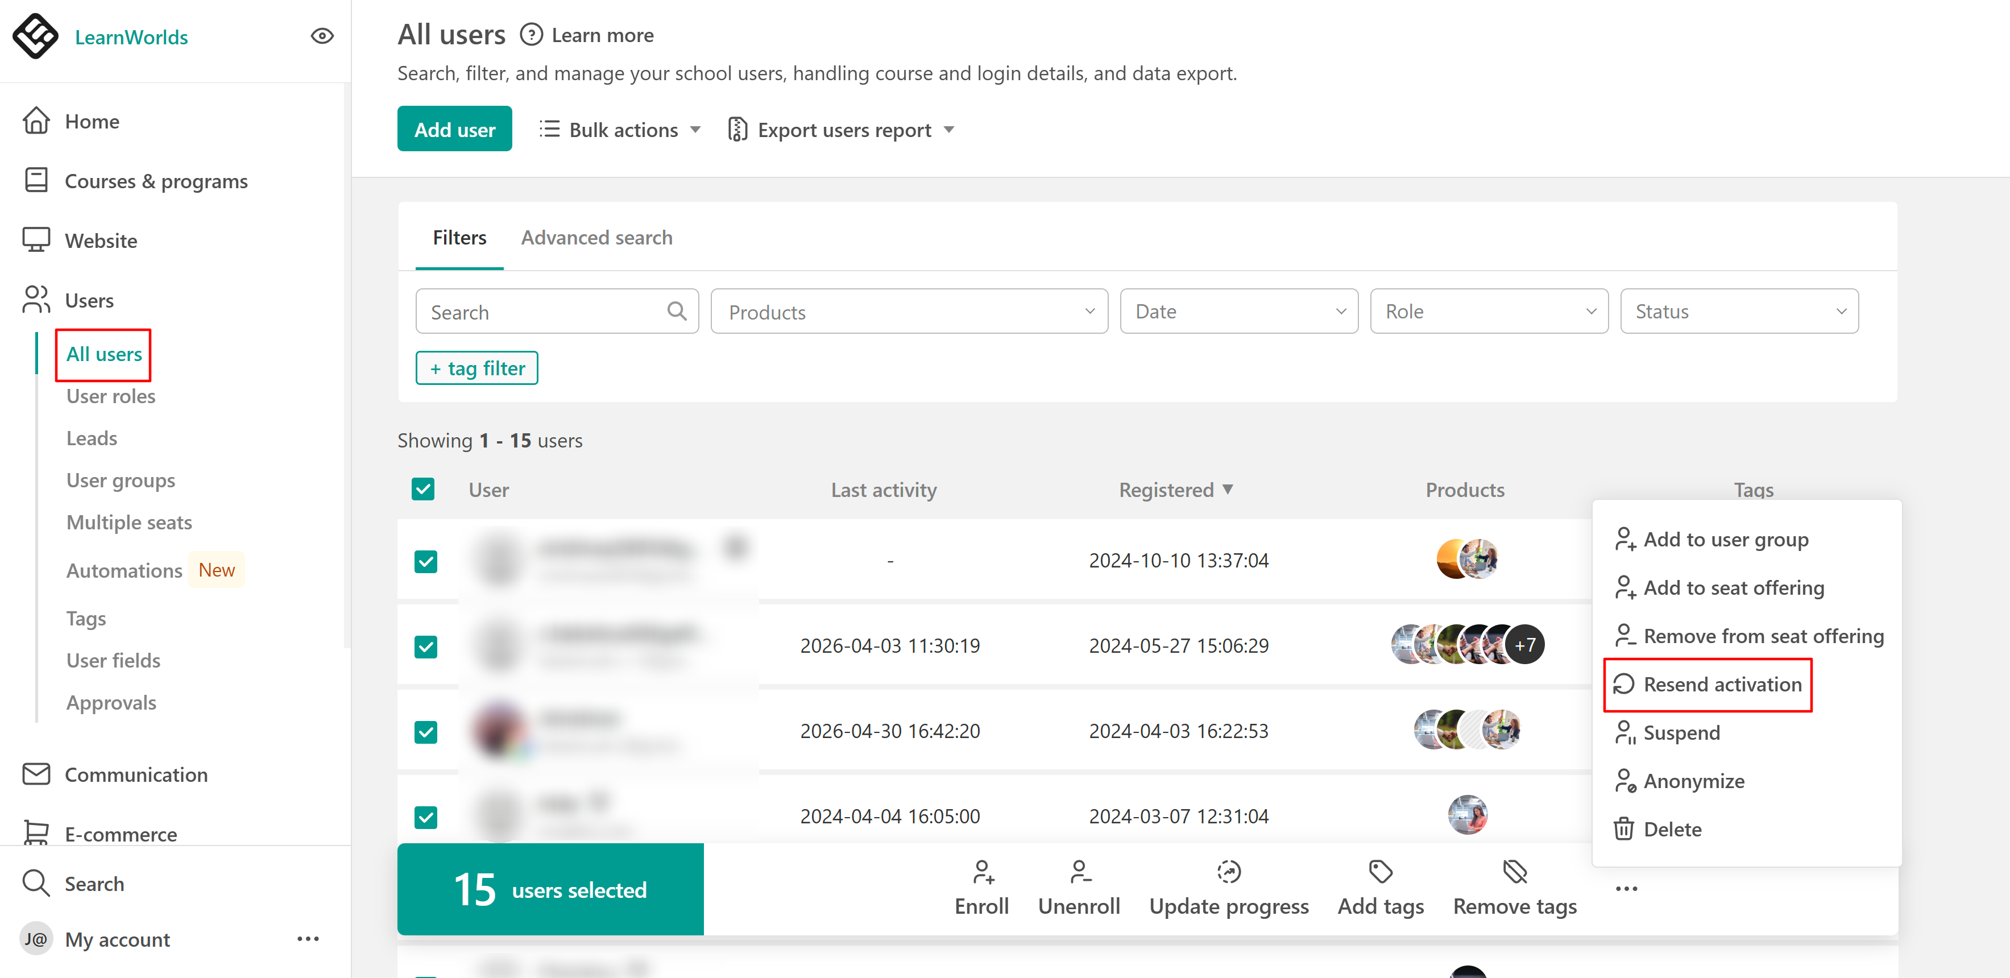2010x978 pixels.
Task: Uncheck user registered 2024-04-03 checkbox
Action: coord(426,732)
